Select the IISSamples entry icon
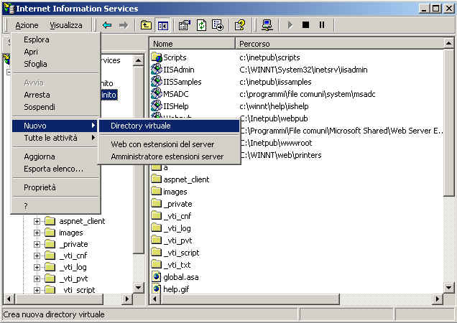The height and width of the screenshot is (323, 457). (x=157, y=82)
